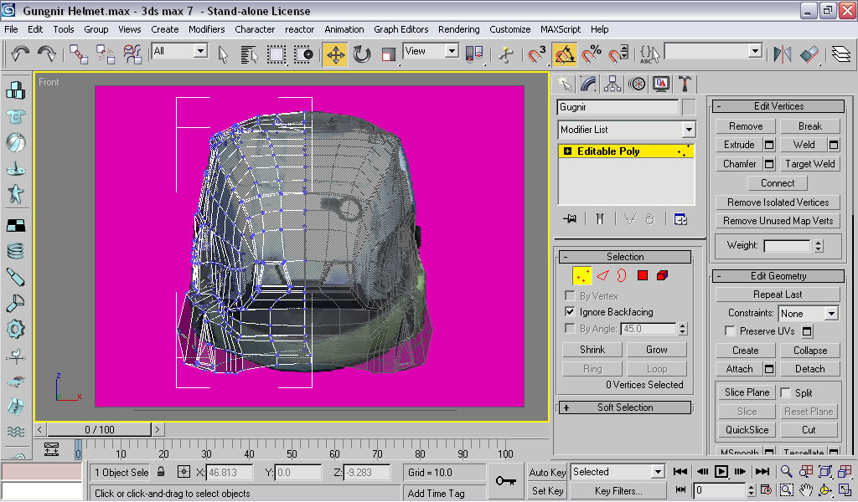Select Edge sub-object level icon
The width and height of the screenshot is (858, 502).
[x=602, y=275]
